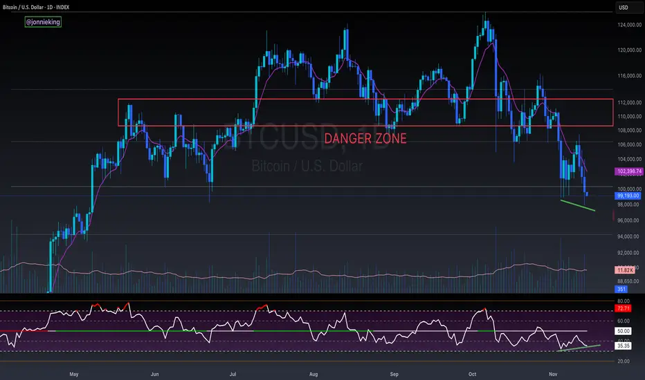The image size is (645, 380).
Task: Click the Aug label on time axis
Action: click(314, 374)
